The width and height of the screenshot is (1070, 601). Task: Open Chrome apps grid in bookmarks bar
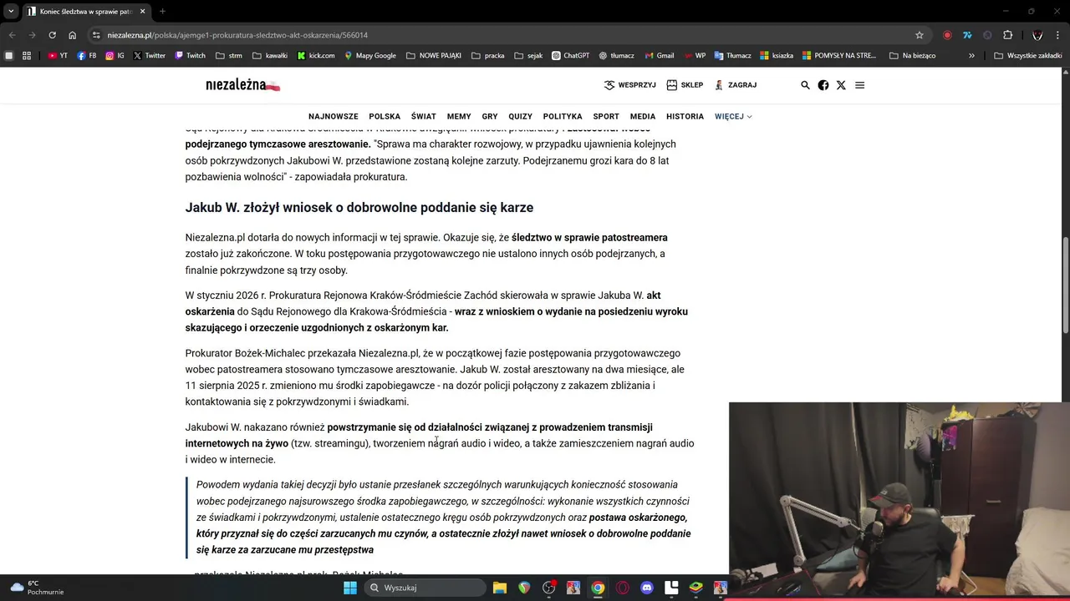(27, 56)
